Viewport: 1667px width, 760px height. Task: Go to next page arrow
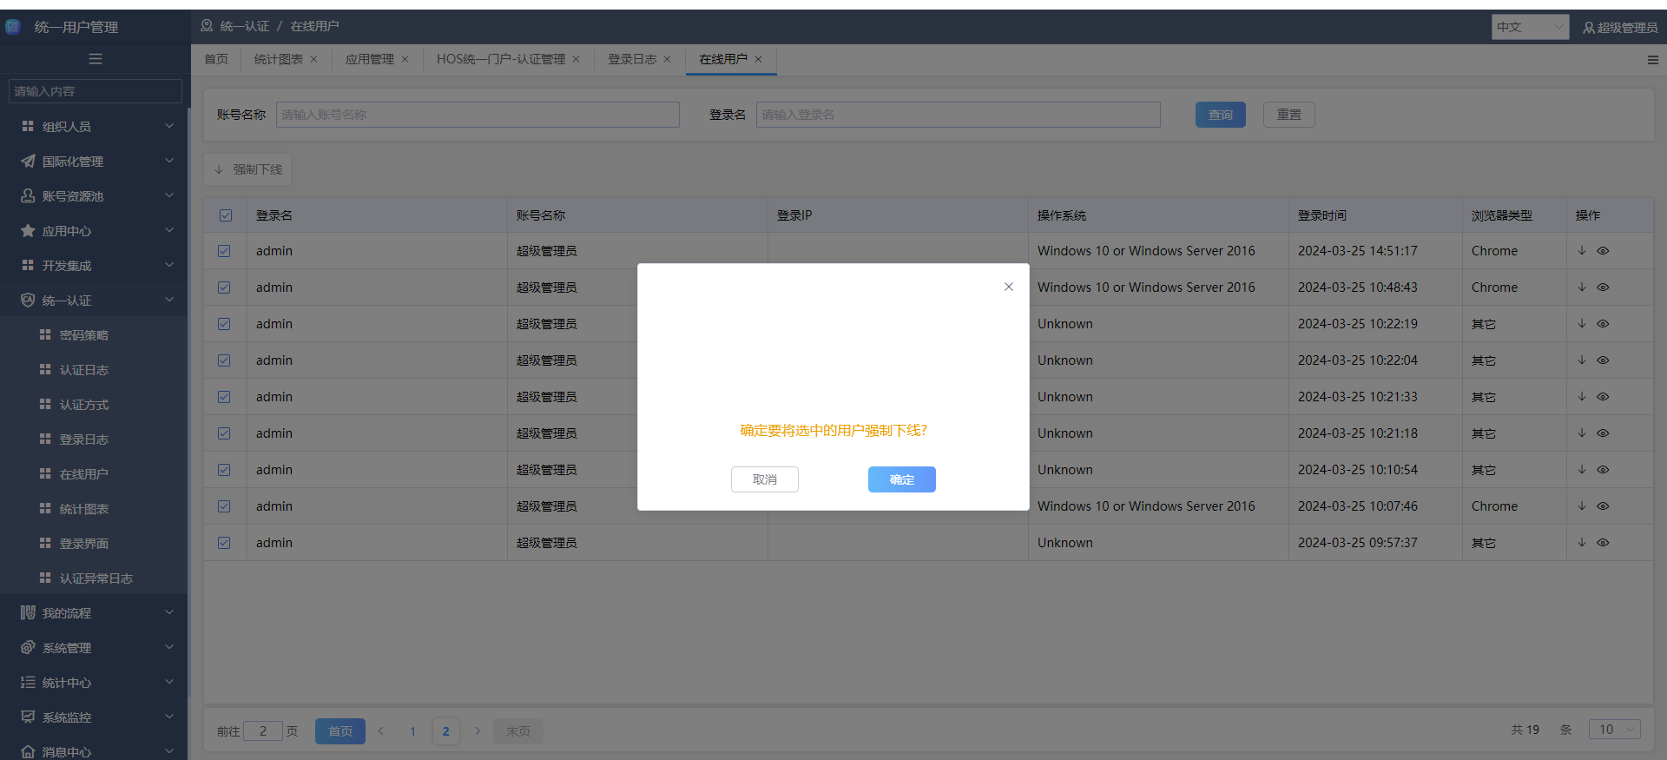pos(478,730)
